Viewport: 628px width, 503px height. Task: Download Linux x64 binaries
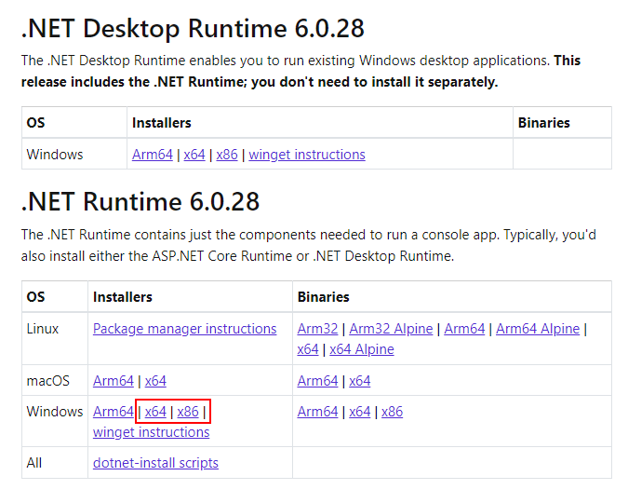[x=308, y=349]
